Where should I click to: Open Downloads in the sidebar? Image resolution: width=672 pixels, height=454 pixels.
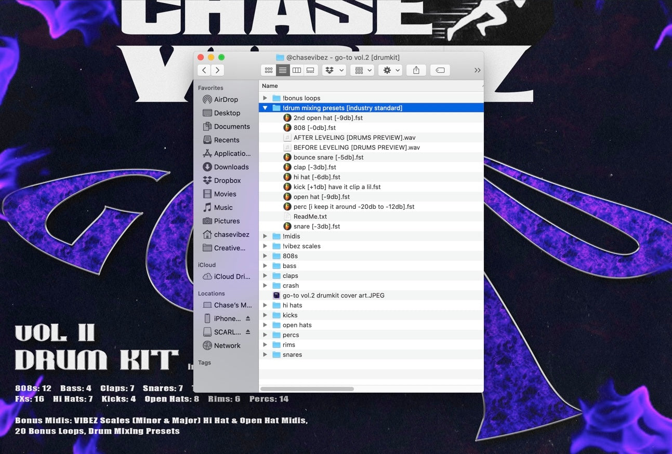226,167
